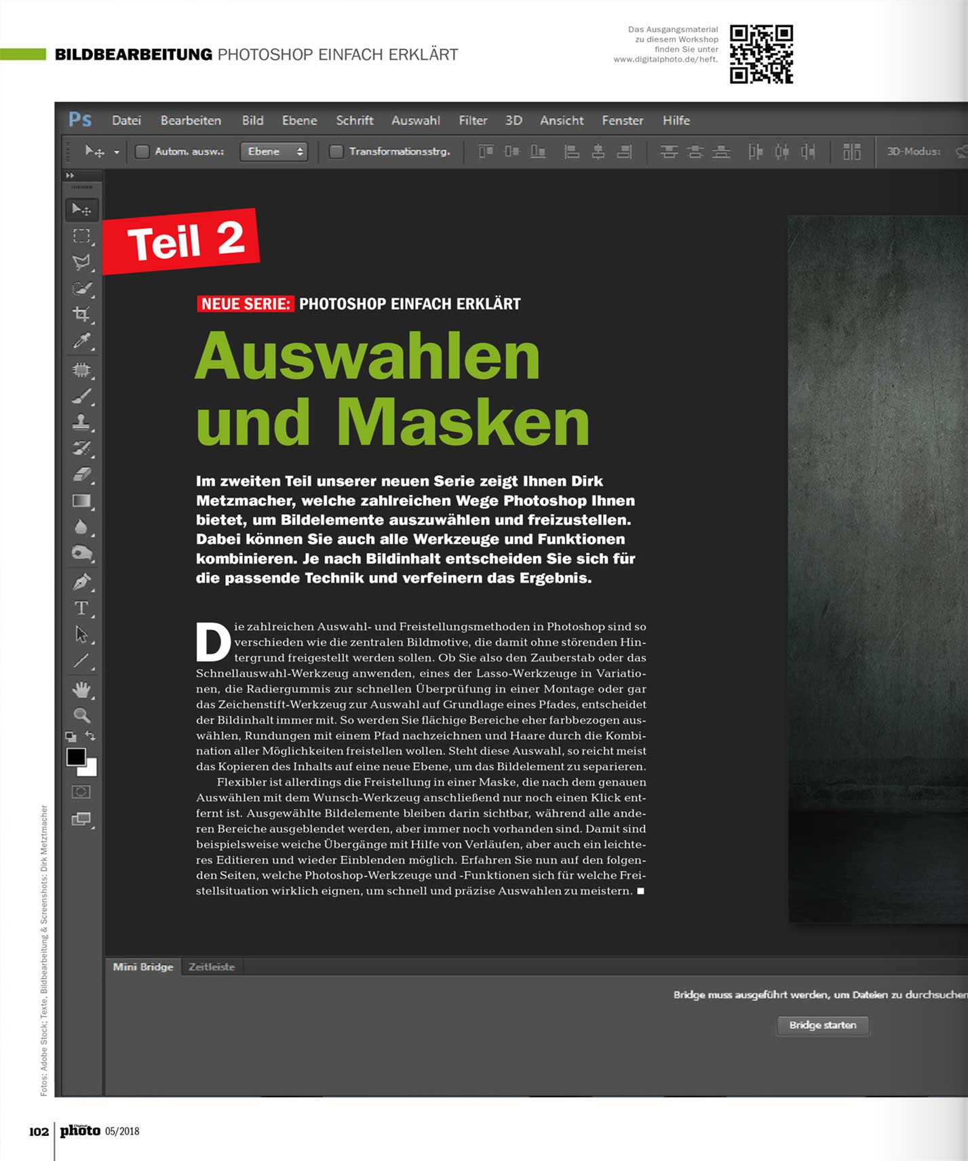
Task: Reset default foreground and background colors
Action: point(71,736)
